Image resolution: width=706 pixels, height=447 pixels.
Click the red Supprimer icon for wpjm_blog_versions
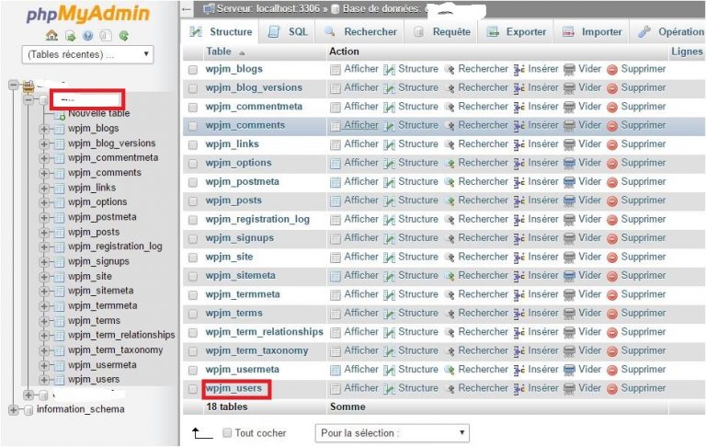612,88
